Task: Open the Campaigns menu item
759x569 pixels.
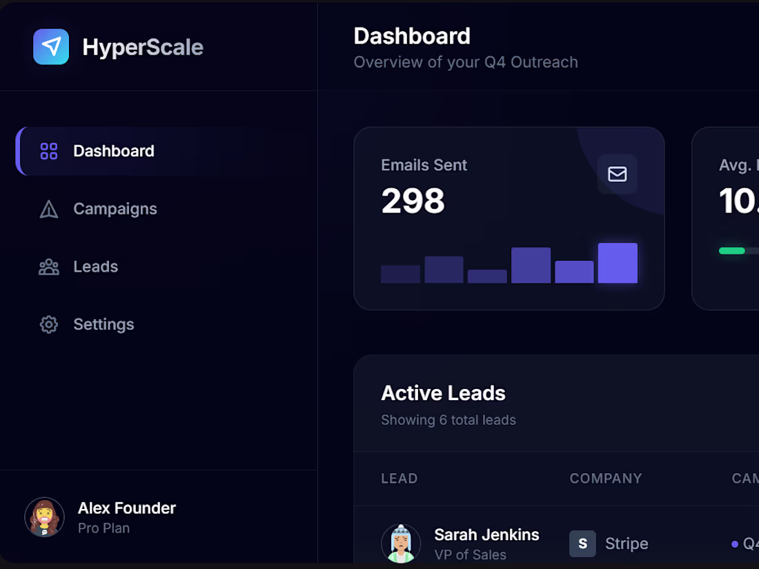Action: point(115,209)
